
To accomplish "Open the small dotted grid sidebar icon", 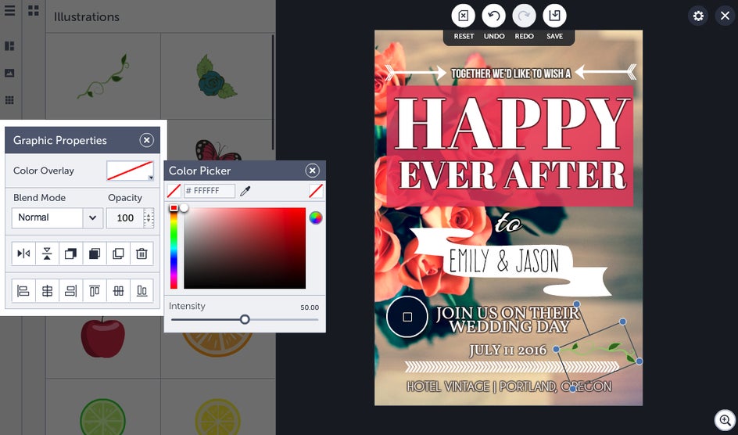I will pyautogui.click(x=9, y=100).
